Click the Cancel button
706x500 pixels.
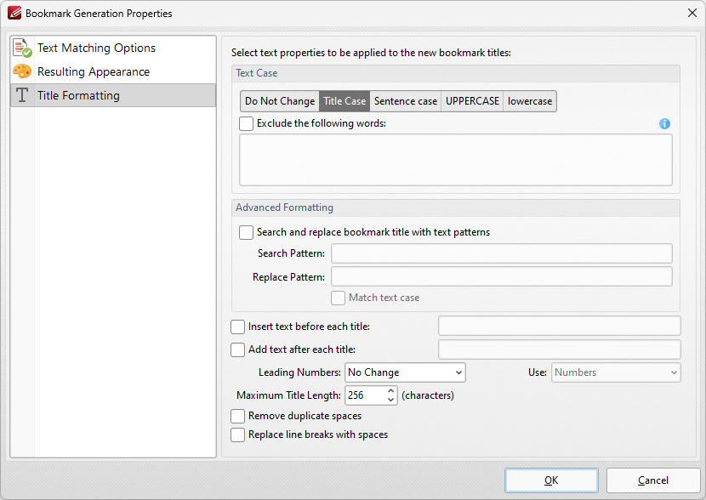pos(653,480)
